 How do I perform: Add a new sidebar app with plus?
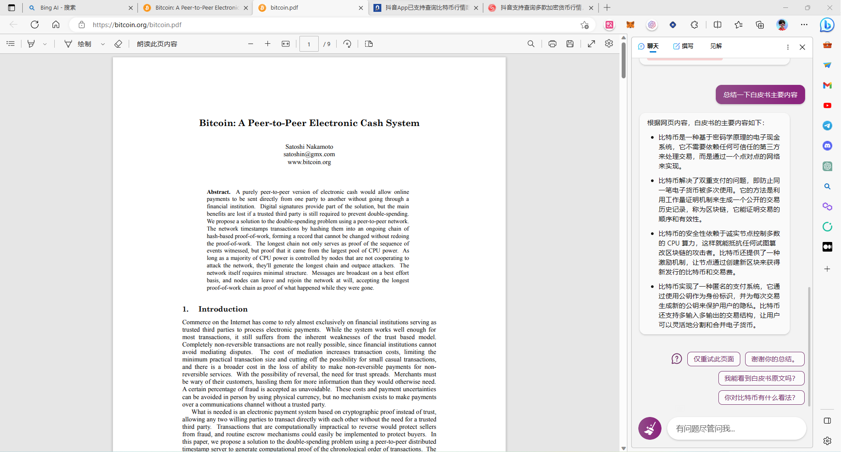click(827, 269)
